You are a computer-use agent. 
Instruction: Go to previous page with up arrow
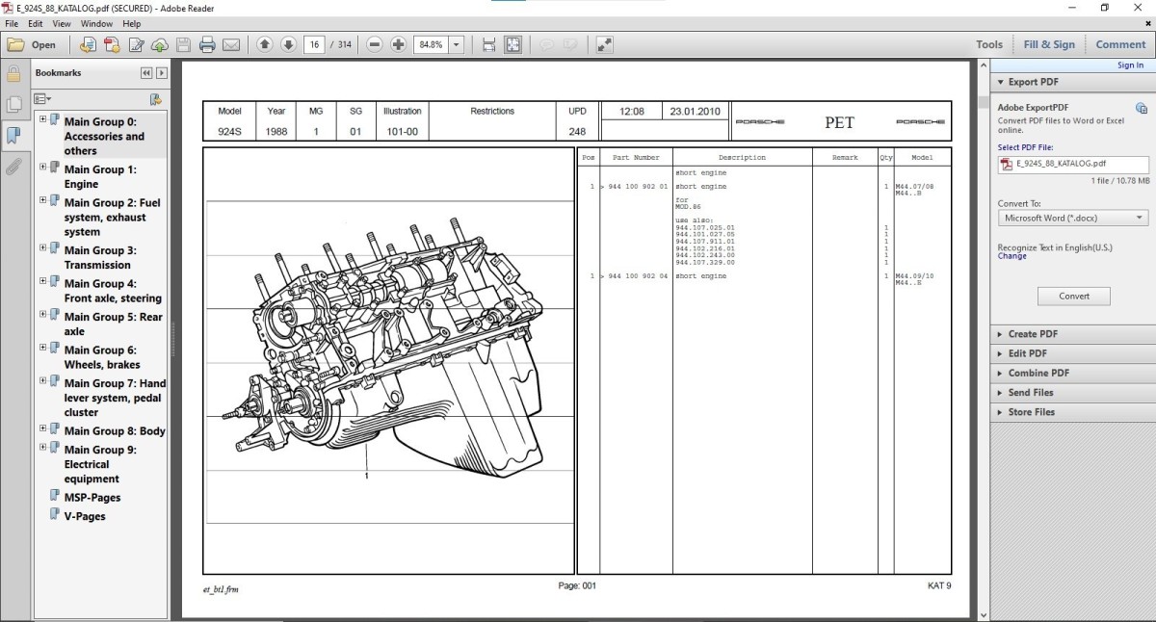(264, 44)
